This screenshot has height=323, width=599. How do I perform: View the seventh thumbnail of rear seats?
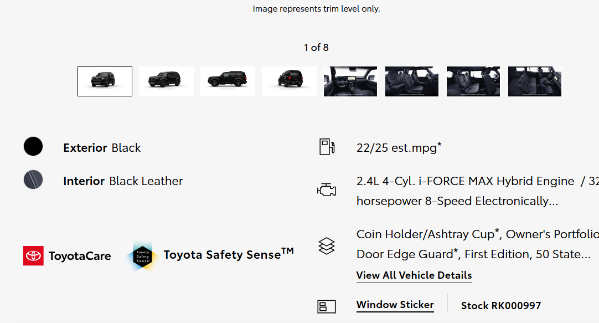[x=473, y=81]
